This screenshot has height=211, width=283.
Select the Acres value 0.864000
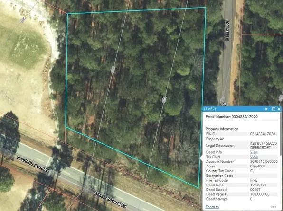pyautogui.click(x=258, y=166)
